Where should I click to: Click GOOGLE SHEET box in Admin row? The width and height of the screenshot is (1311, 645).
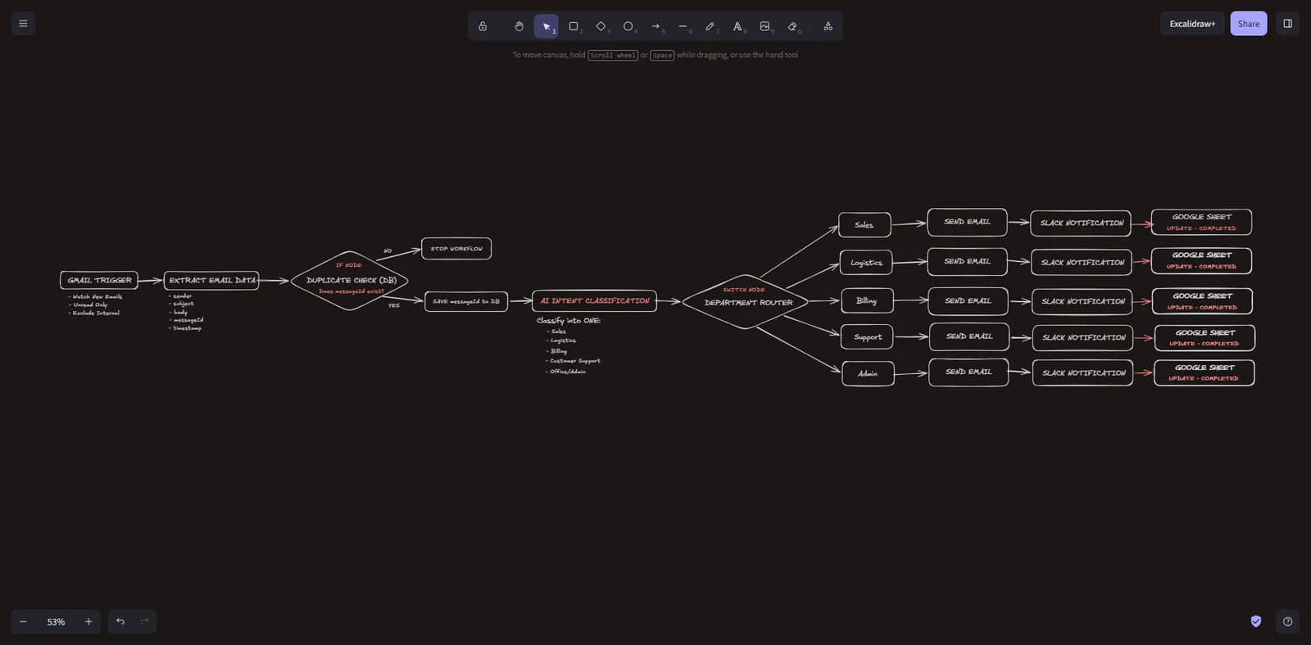point(1204,372)
